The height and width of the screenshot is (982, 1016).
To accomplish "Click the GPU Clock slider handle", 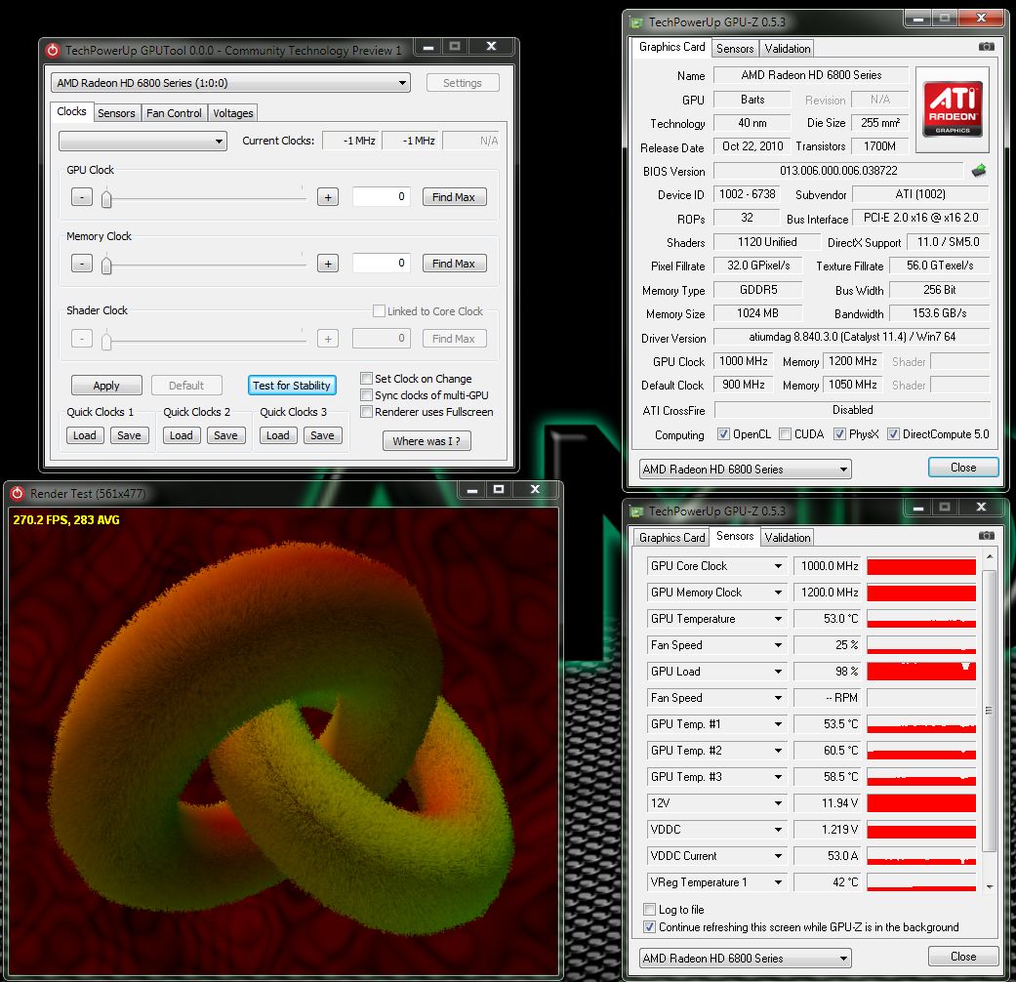I will pyautogui.click(x=106, y=198).
